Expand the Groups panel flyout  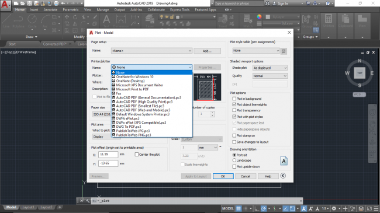(310, 37)
